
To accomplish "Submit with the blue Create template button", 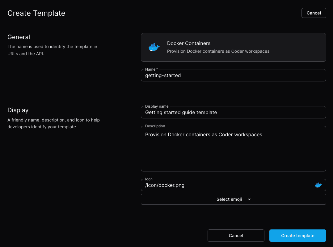I will point(297,236).
